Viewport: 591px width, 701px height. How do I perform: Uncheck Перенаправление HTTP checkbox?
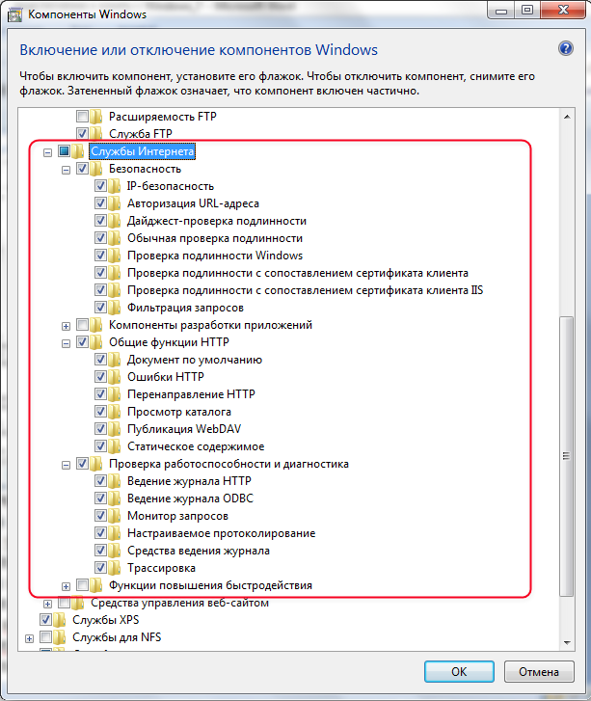(x=100, y=393)
